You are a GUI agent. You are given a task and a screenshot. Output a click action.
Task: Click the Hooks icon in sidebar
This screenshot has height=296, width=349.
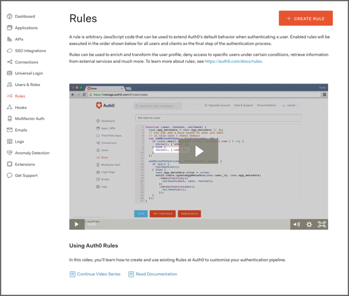point(10,107)
